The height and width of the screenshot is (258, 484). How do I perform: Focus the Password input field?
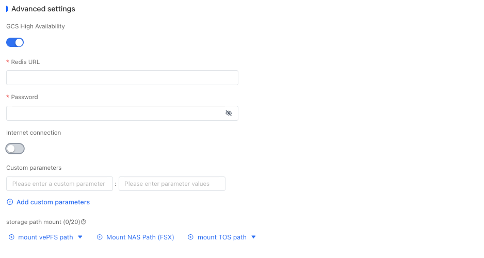114,113
